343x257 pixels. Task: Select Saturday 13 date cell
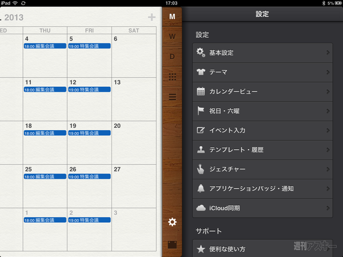(134, 99)
